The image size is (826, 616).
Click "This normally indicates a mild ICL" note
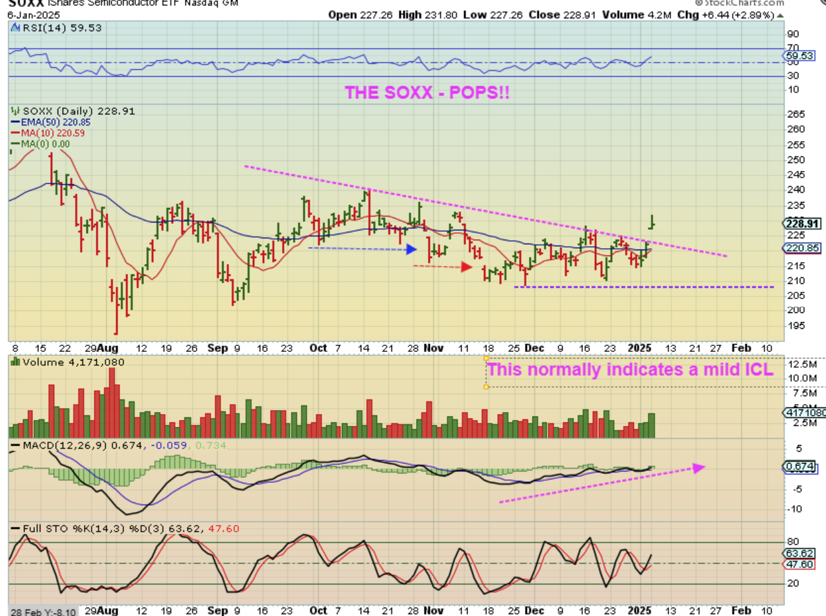(x=630, y=370)
